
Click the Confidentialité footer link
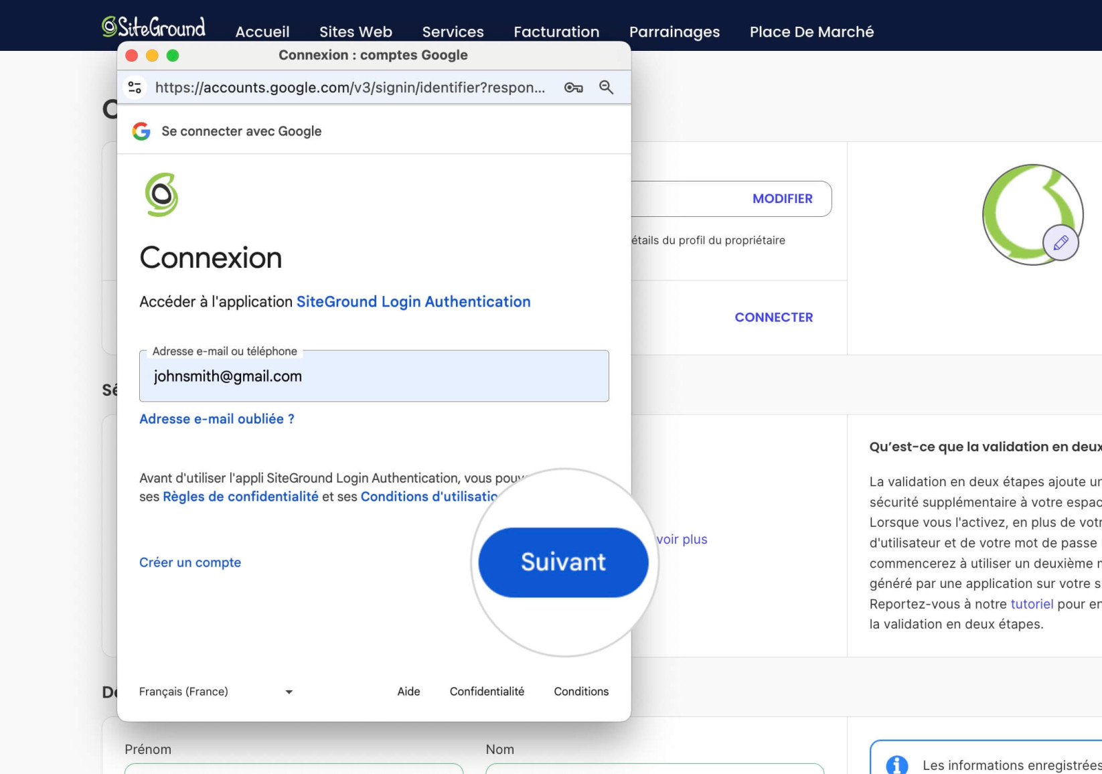coord(487,692)
